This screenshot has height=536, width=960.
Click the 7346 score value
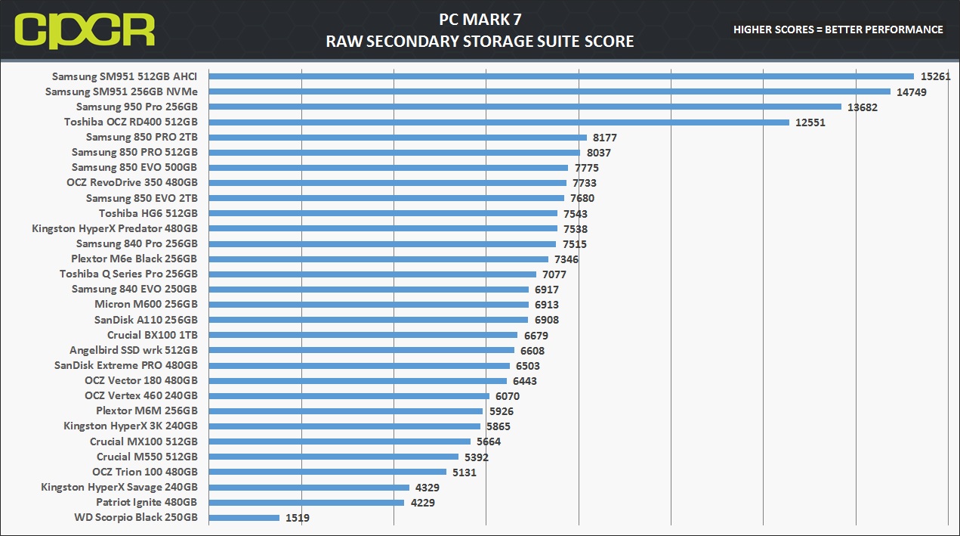point(566,259)
